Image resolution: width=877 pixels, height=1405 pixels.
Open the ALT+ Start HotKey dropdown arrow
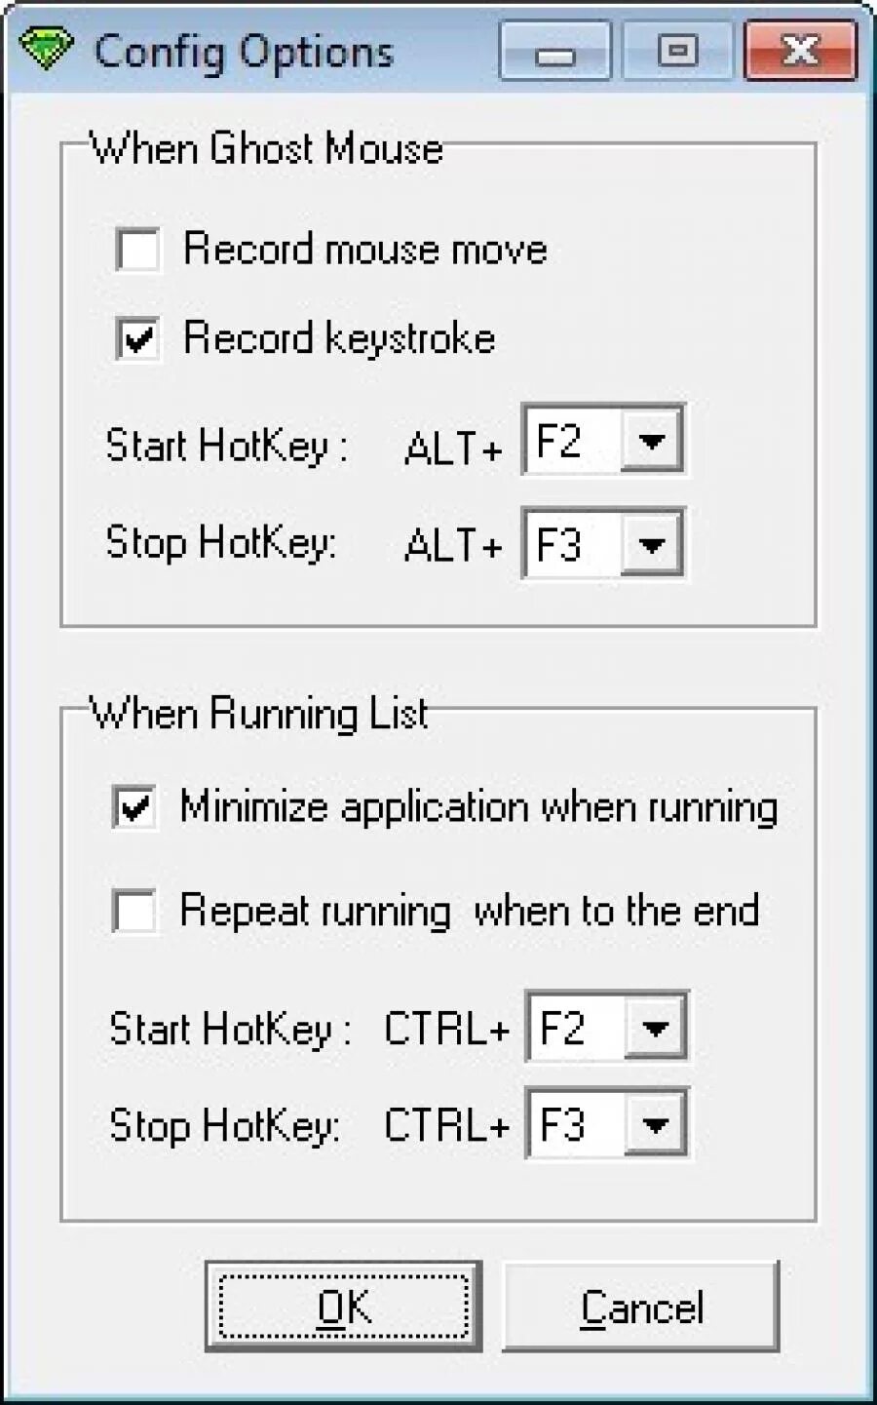(x=650, y=441)
